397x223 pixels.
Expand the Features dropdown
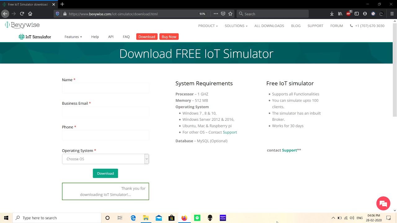[x=73, y=37]
